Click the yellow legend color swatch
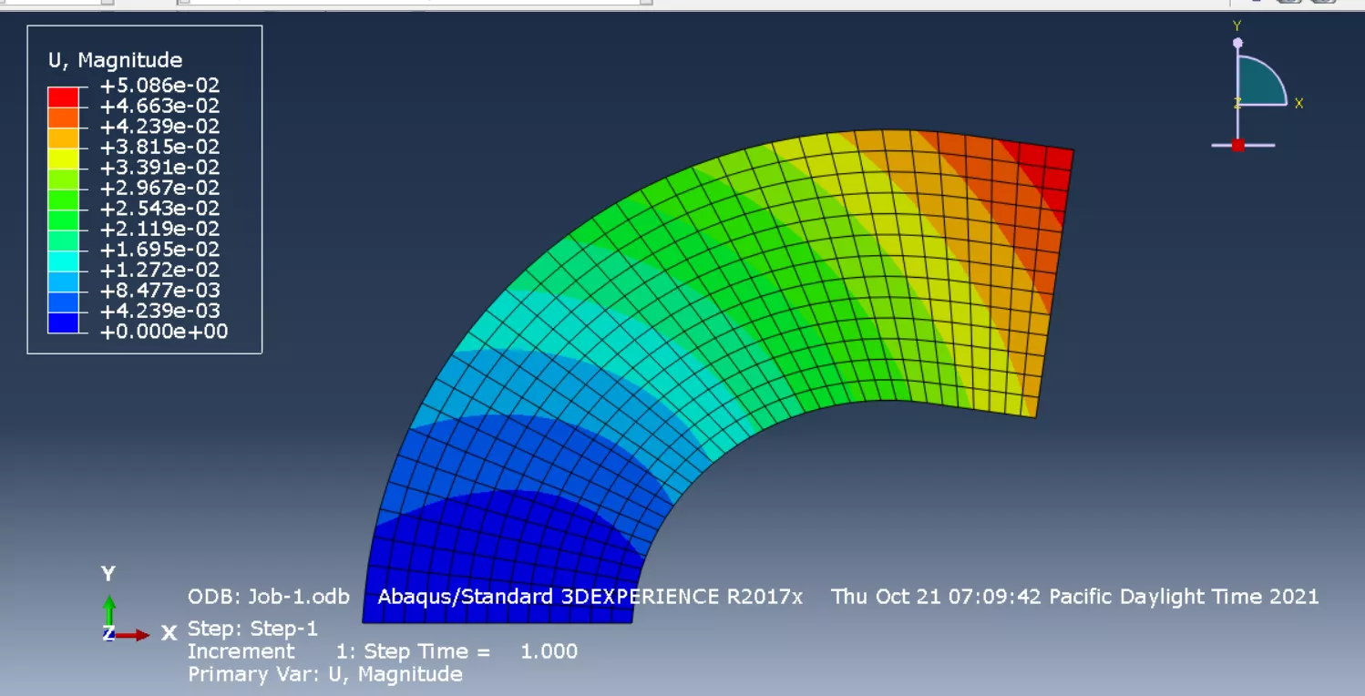Image resolution: width=1365 pixels, height=696 pixels. [63, 158]
